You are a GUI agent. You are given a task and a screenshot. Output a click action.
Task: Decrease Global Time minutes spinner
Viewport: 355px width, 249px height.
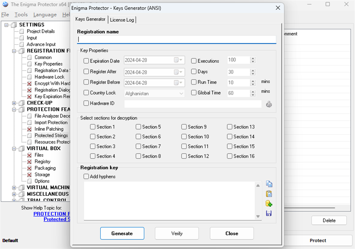(253, 95)
